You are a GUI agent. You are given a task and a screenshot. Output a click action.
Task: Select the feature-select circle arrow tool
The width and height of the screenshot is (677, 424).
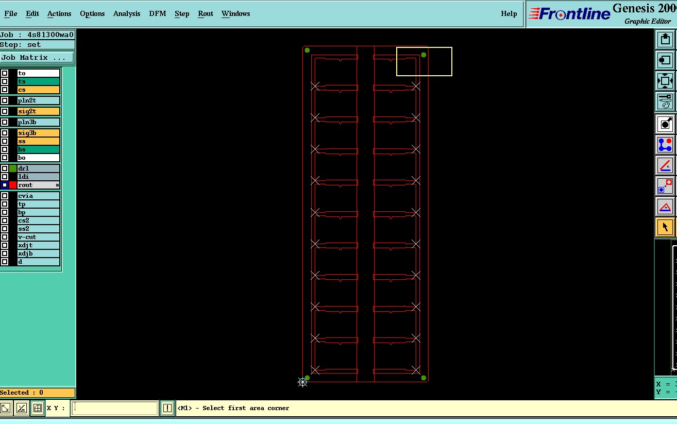pos(665,124)
